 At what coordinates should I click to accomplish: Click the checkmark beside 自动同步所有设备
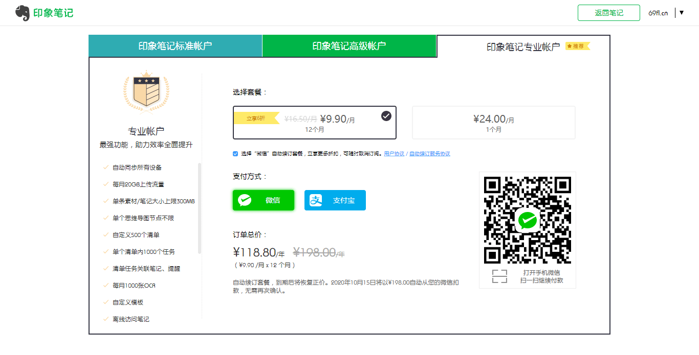click(105, 167)
